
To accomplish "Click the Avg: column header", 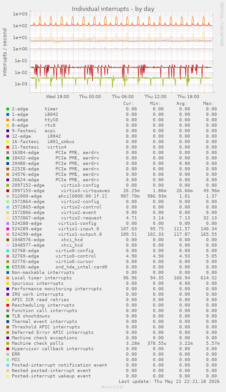I will click(182, 104).
